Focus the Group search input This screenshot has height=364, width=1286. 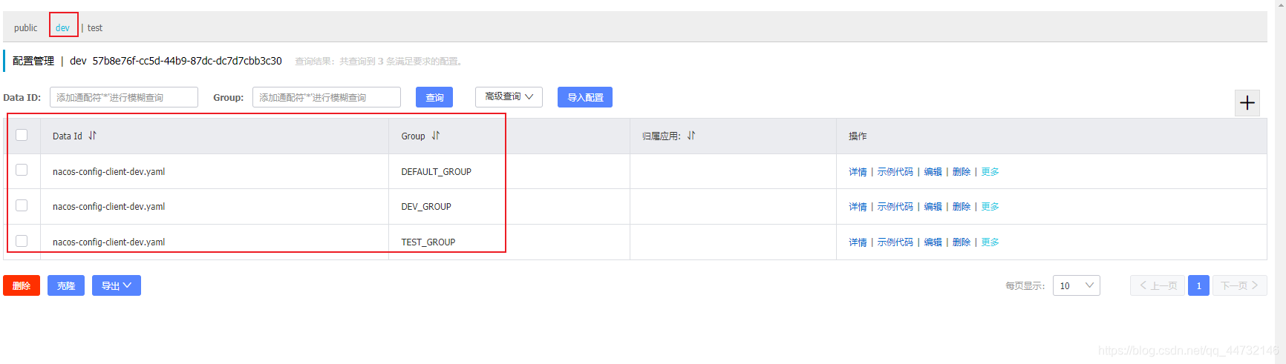pos(327,97)
